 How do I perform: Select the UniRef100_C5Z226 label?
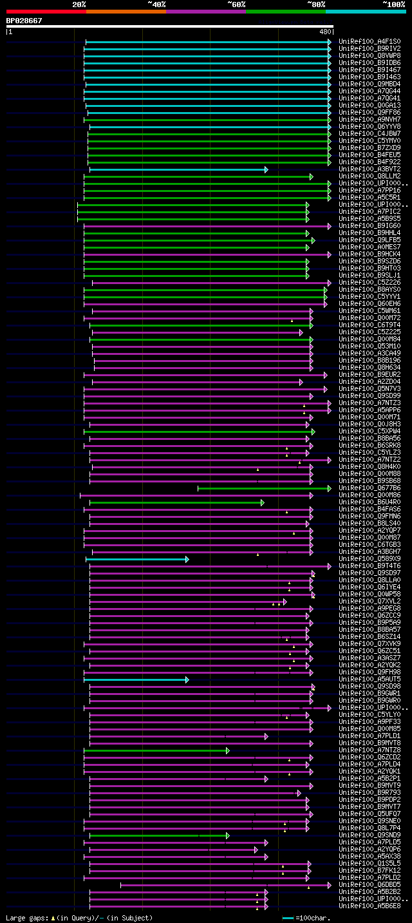click(370, 283)
